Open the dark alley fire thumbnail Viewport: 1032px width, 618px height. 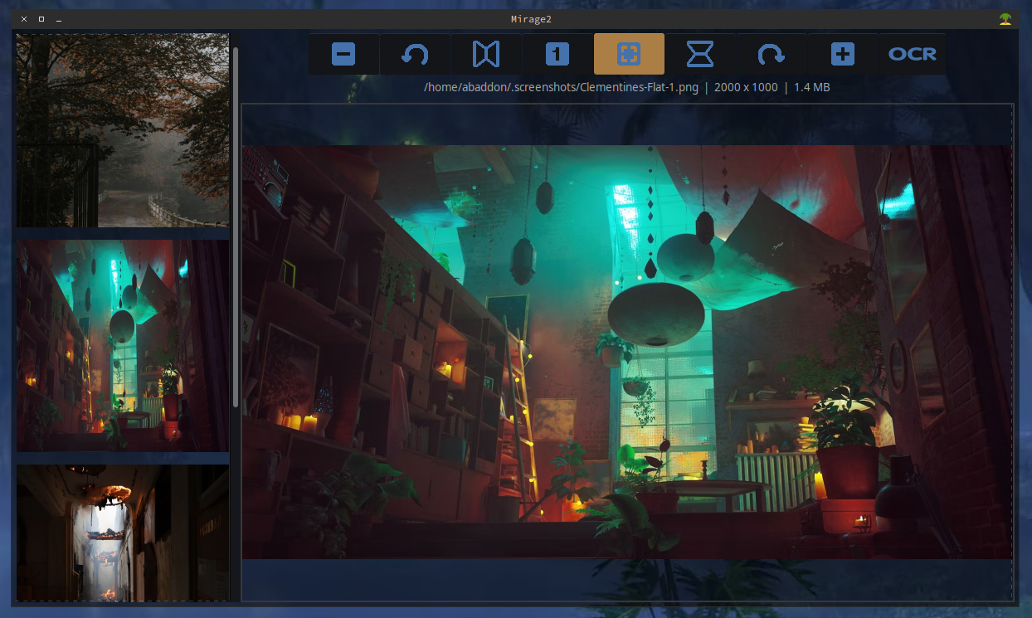click(123, 533)
